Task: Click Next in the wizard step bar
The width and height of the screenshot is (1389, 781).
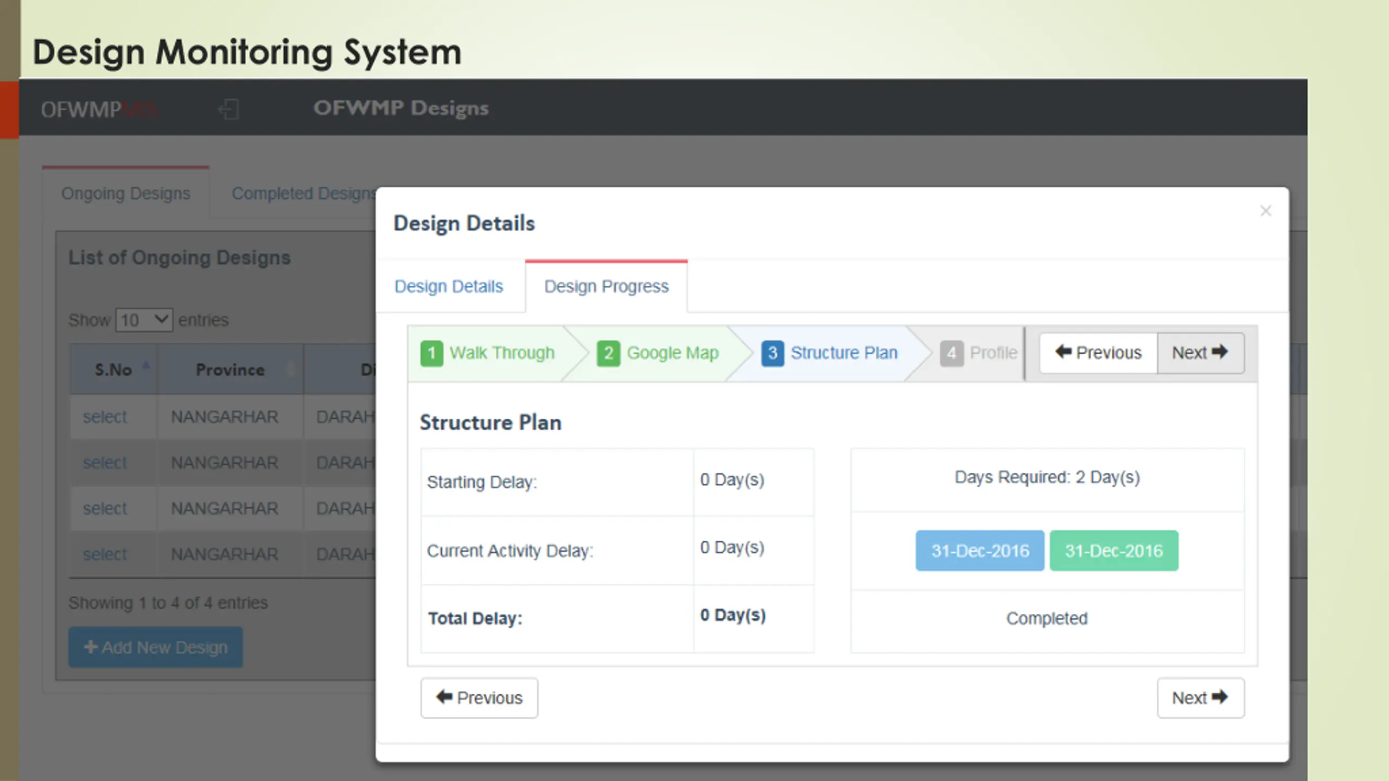Action: point(1201,353)
